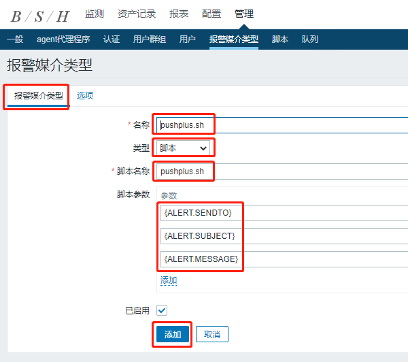408x362 pixels.
Task: Click the 添加 link under parameters
Action: (169, 280)
